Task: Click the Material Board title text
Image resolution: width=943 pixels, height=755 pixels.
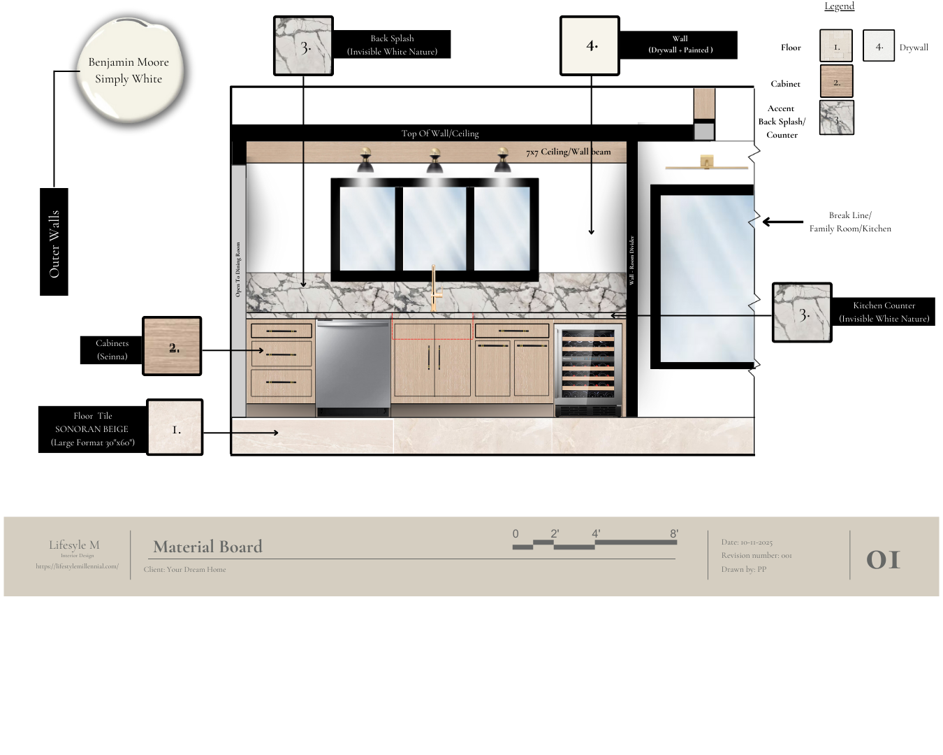Action: click(x=207, y=547)
